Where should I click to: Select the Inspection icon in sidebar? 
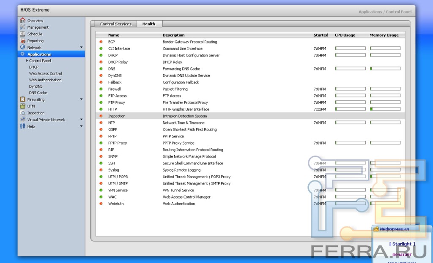click(22, 113)
